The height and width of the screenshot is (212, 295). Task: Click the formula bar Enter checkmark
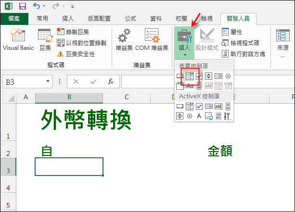pos(93,82)
